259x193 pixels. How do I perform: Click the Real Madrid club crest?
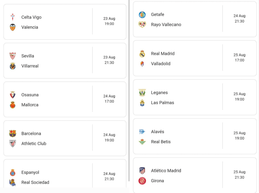pyautogui.click(x=142, y=54)
